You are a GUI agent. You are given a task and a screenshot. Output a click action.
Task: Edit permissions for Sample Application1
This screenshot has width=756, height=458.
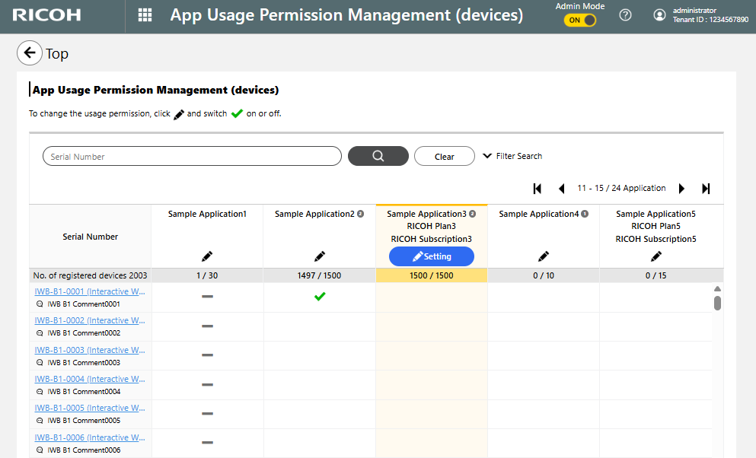(x=207, y=256)
